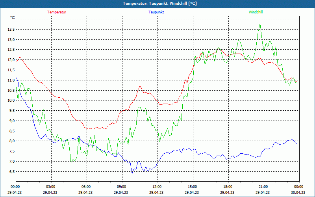Image resolution: width=315 pixels, height=197 pixels.
Task: Click the '8,0' y-axis value
Action: point(12,141)
